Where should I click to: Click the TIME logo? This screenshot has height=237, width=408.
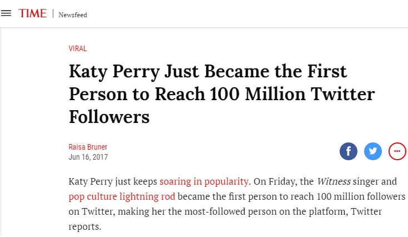(x=33, y=13)
